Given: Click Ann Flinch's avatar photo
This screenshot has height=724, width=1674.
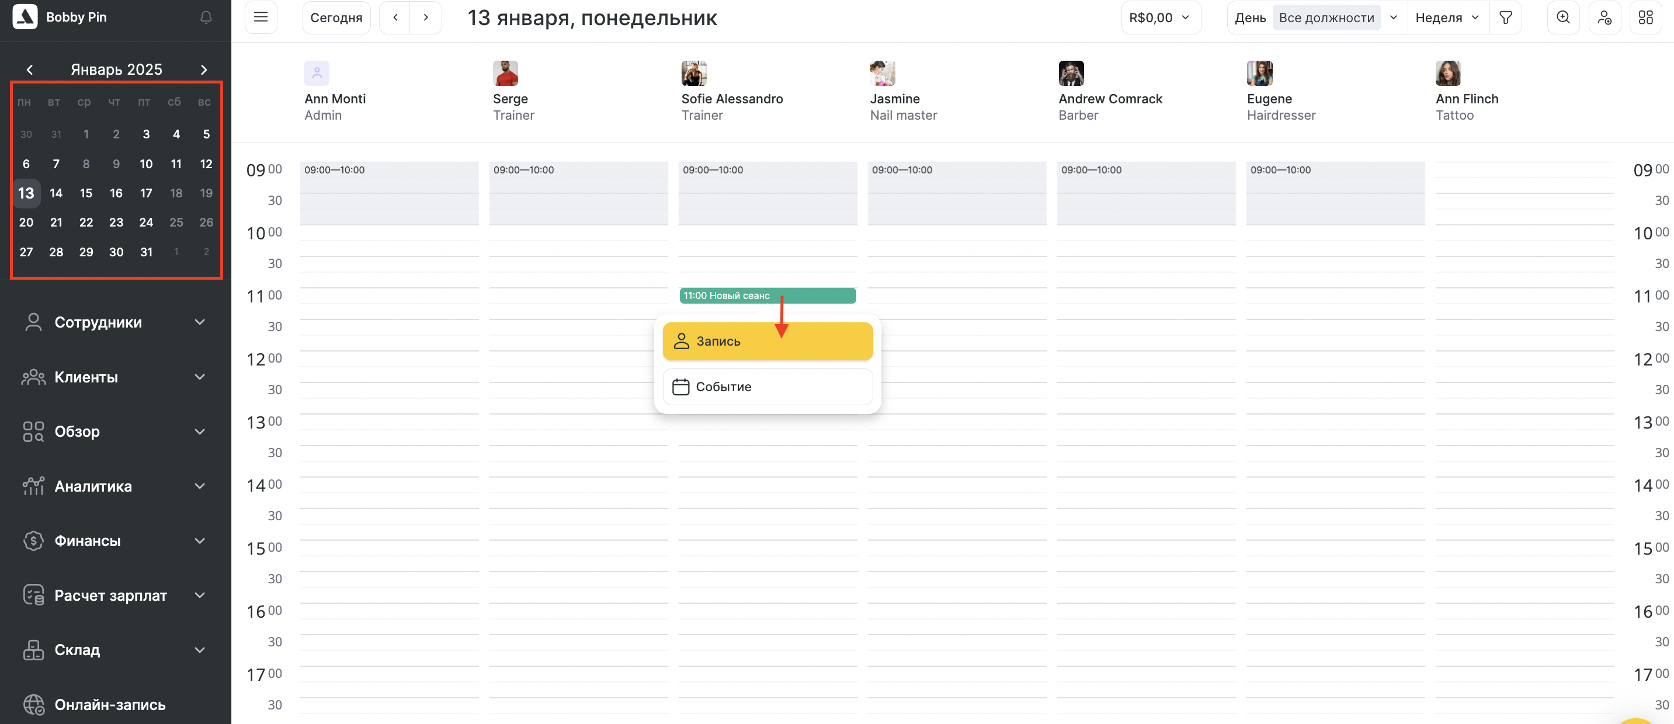Looking at the screenshot, I should coord(1448,74).
